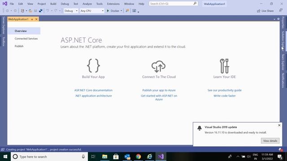The image size is (287, 161).
Task: Open the Team Explorer side panel tab
Action: coord(283,62)
